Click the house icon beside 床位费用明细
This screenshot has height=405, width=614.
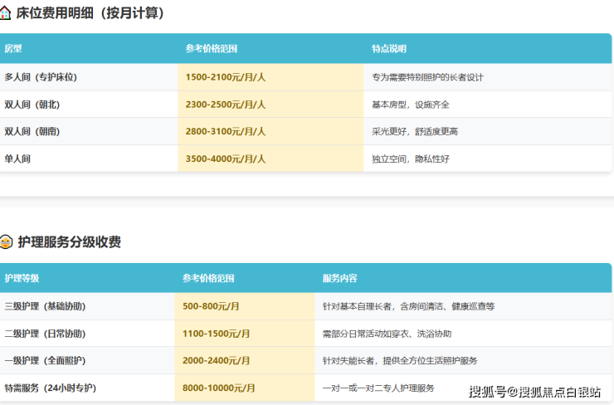click(x=7, y=14)
